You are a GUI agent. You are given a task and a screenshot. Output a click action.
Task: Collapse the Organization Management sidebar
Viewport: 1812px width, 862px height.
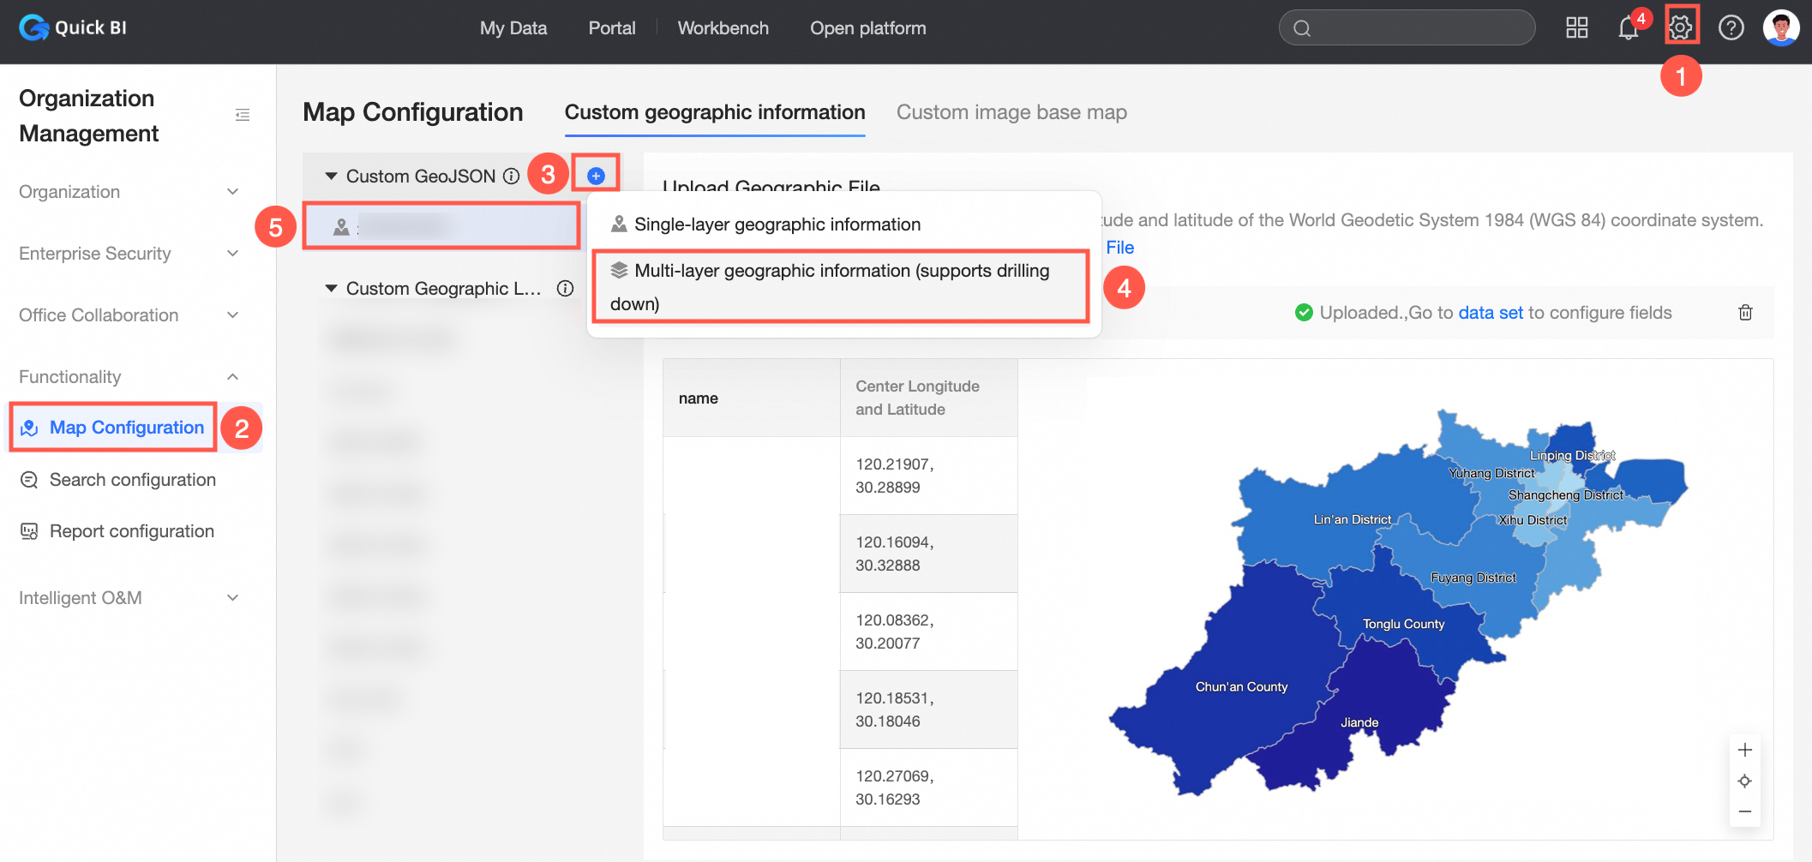pos(243,115)
